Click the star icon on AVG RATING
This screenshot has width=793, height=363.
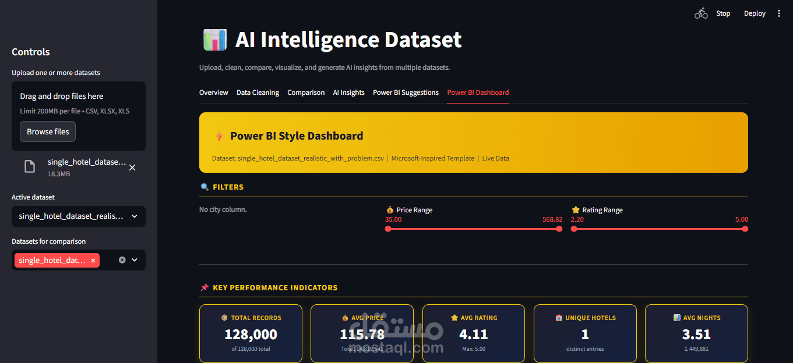point(454,318)
